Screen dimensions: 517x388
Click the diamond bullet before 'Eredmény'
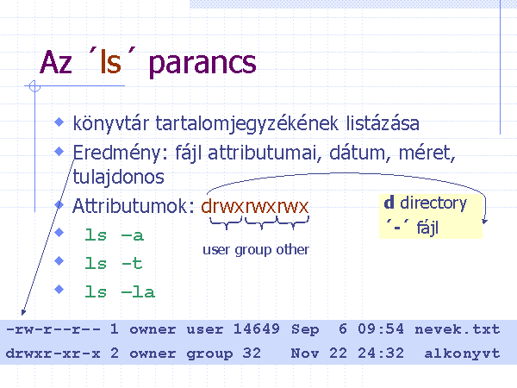pos(59,151)
